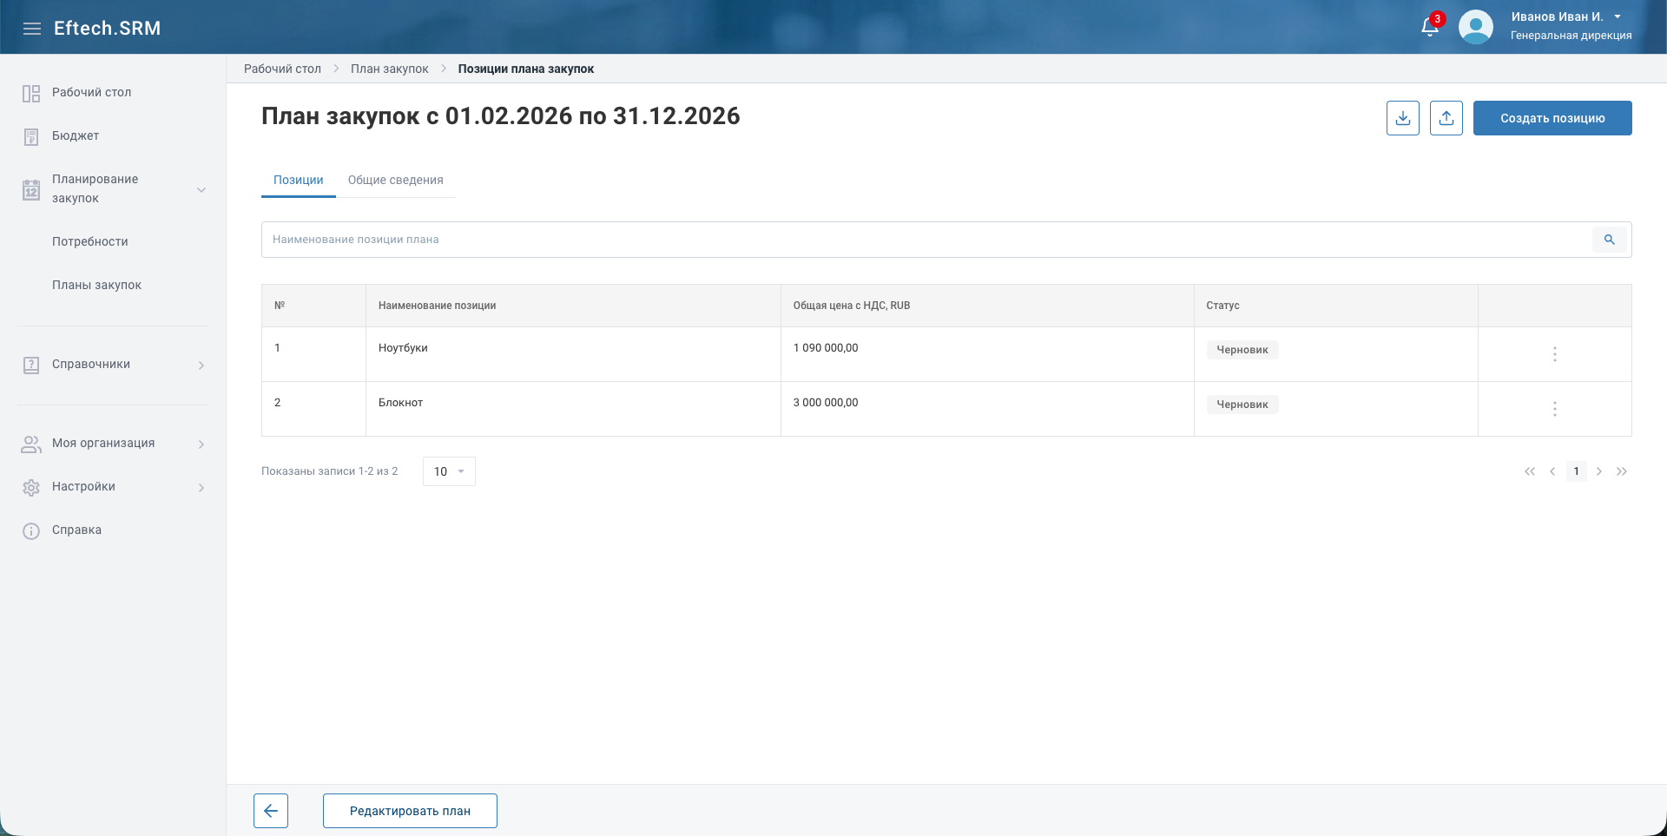Go to next page arrow

(x=1599, y=471)
